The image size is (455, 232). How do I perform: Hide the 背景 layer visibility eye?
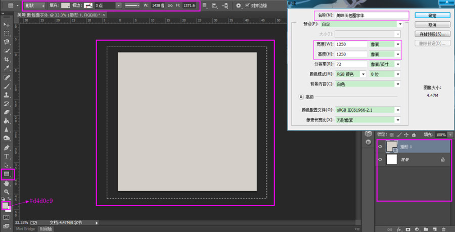[380, 160]
